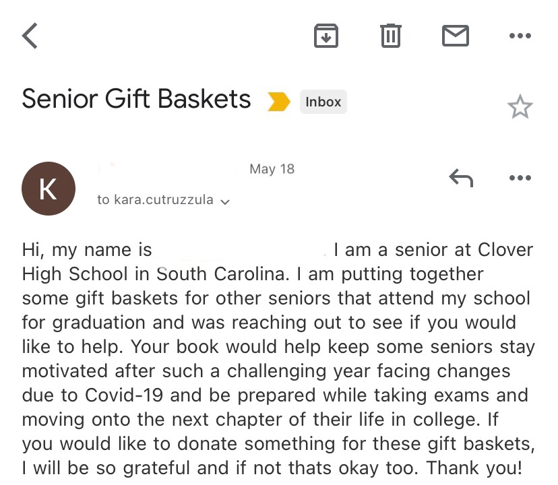Screen dimensions: 558x485
Task: Reply using the curved arrow icon
Action: 461,178
